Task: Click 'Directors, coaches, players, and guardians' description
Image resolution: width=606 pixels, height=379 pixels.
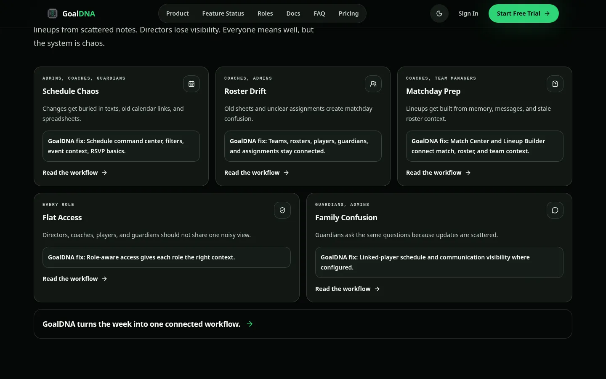Action: point(146,235)
